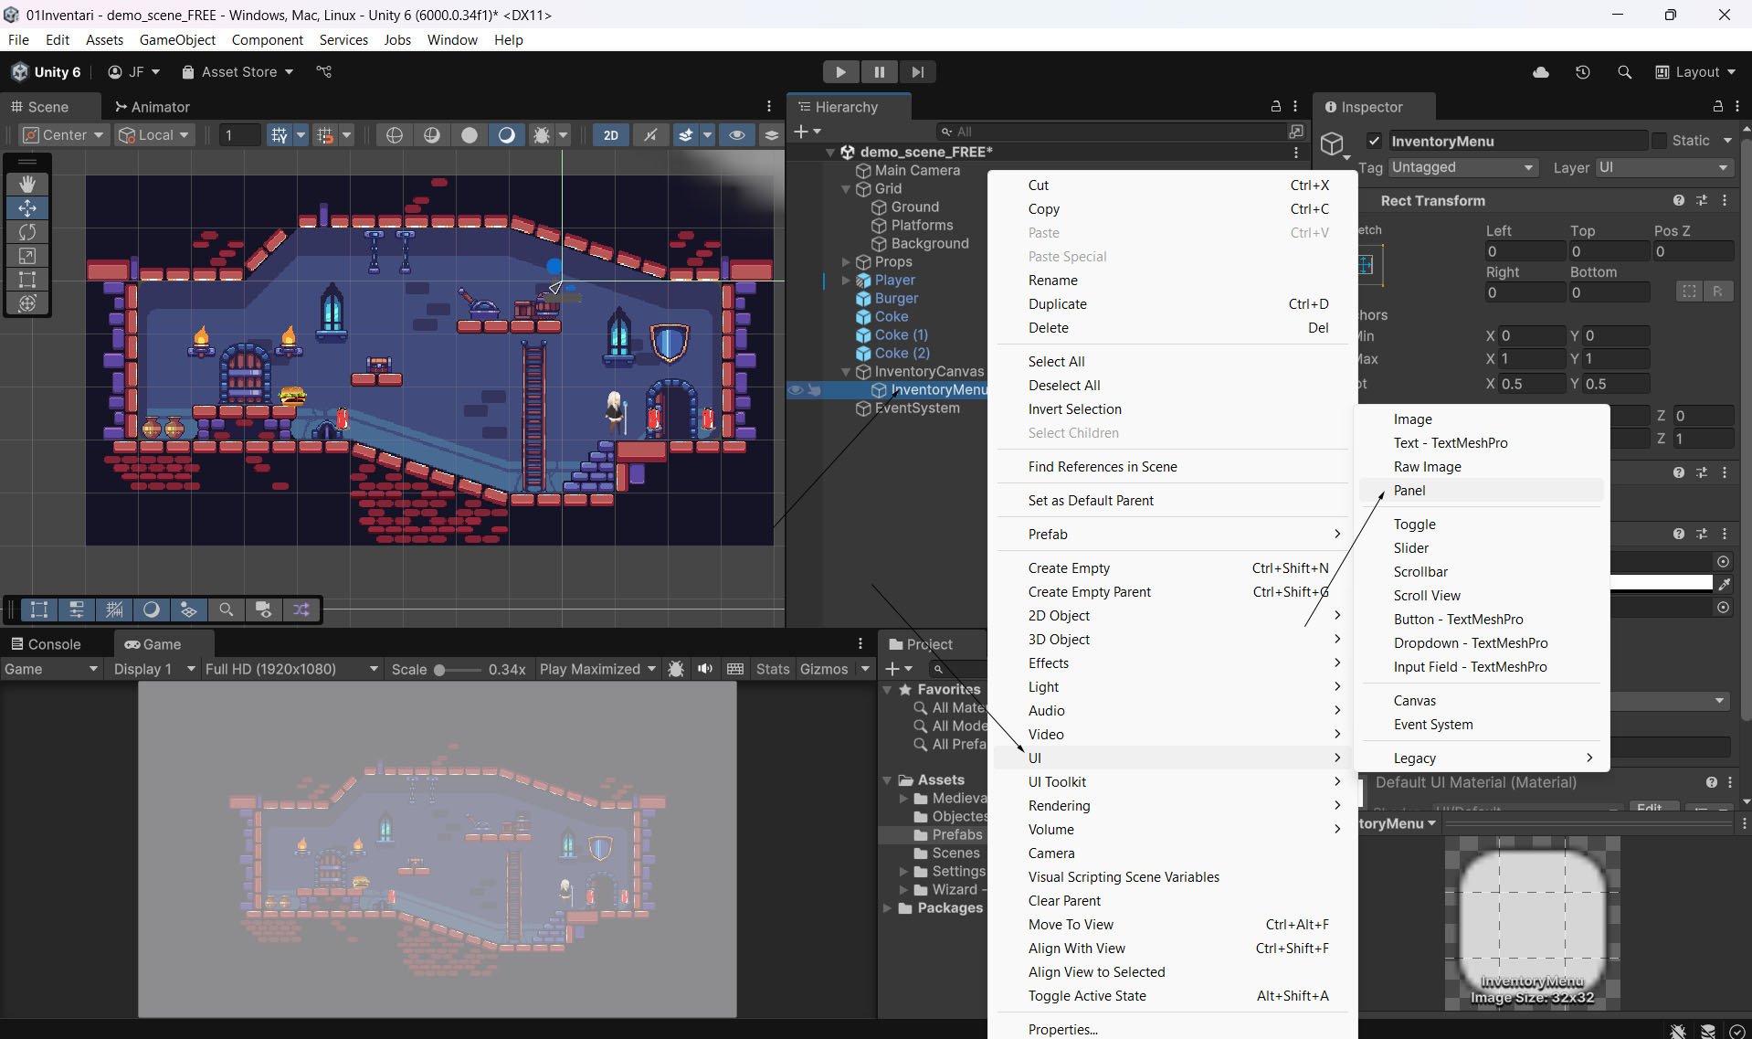Switch to the Console tab

click(46, 644)
